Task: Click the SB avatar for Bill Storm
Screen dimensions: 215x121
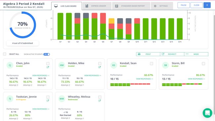Action: coord(165,65)
